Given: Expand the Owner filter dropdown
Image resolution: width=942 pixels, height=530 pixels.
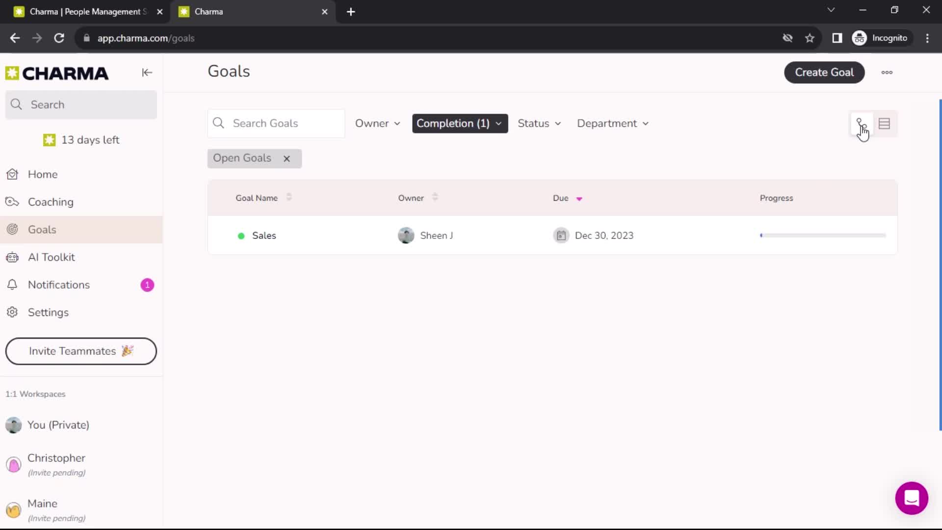Looking at the screenshot, I should pyautogui.click(x=378, y=123).
